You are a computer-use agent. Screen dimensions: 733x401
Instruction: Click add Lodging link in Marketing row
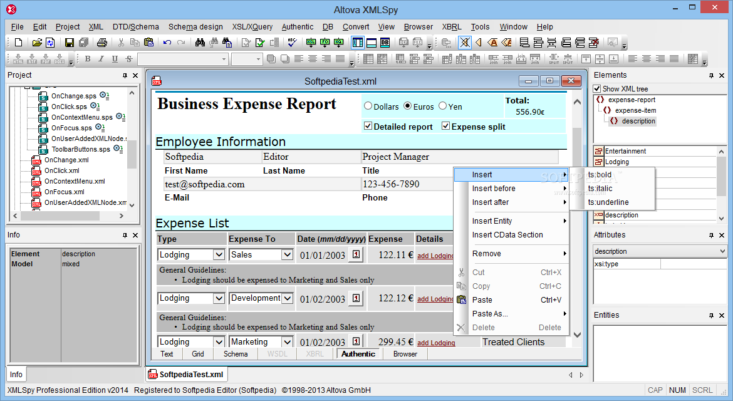(x=436, y=343)
